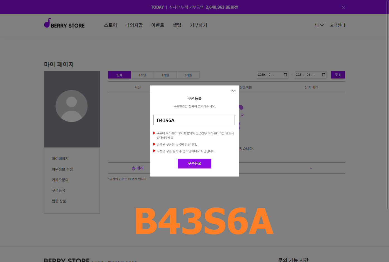This screenshot has width=389, height=262.
Task: Click the 문의 가능 시간 footer heading
Action: 293,260
